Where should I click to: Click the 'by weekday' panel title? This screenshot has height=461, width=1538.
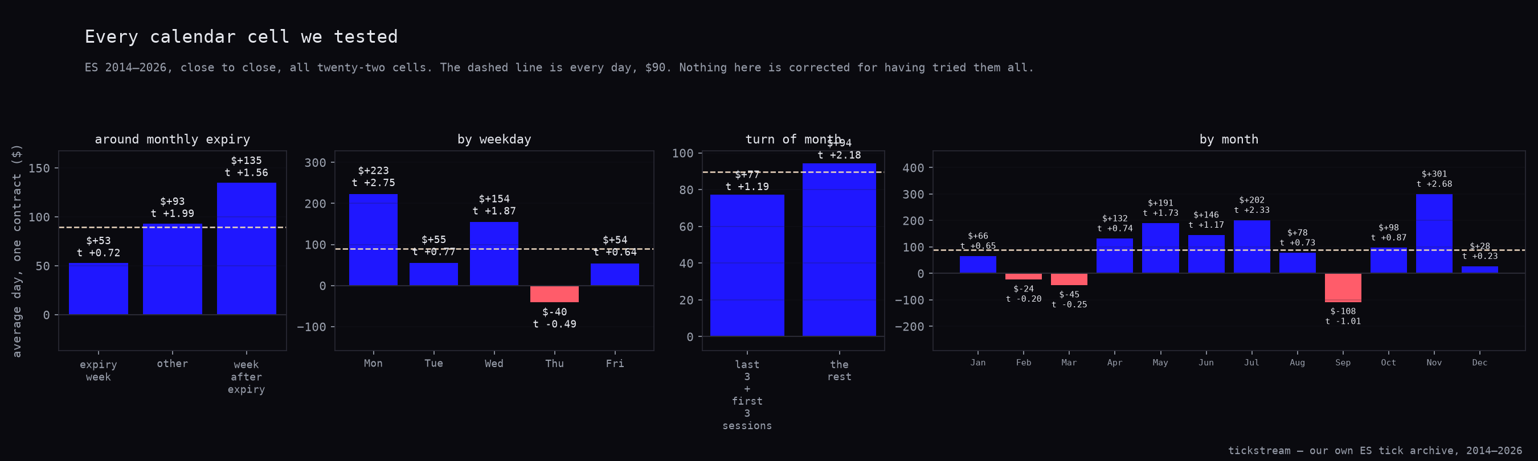click(x=494, y=139)
